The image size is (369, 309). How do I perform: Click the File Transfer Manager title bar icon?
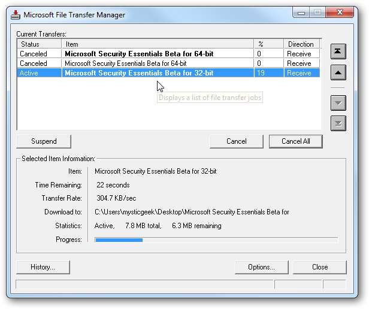[x=16, y=15]
